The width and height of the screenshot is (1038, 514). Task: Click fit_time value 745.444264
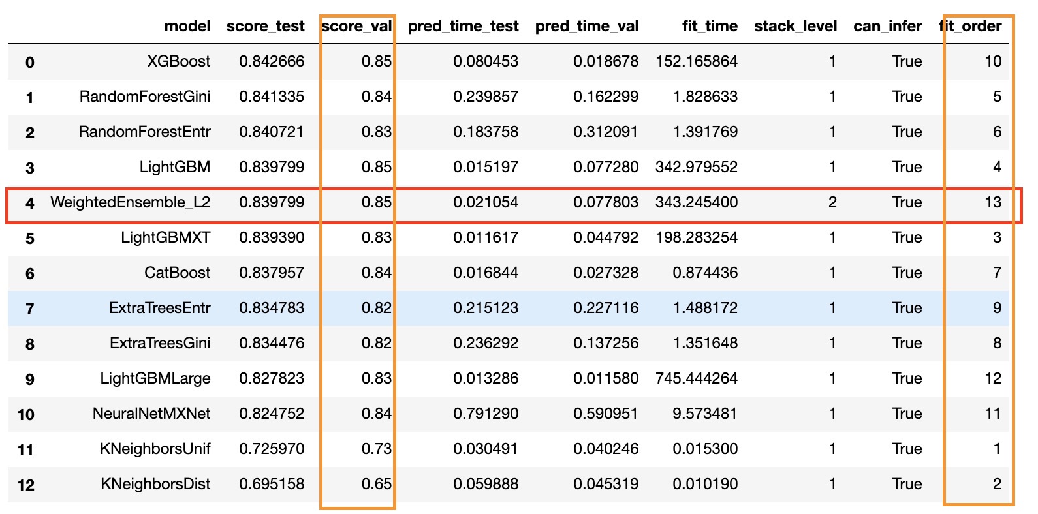click(697, 378)
